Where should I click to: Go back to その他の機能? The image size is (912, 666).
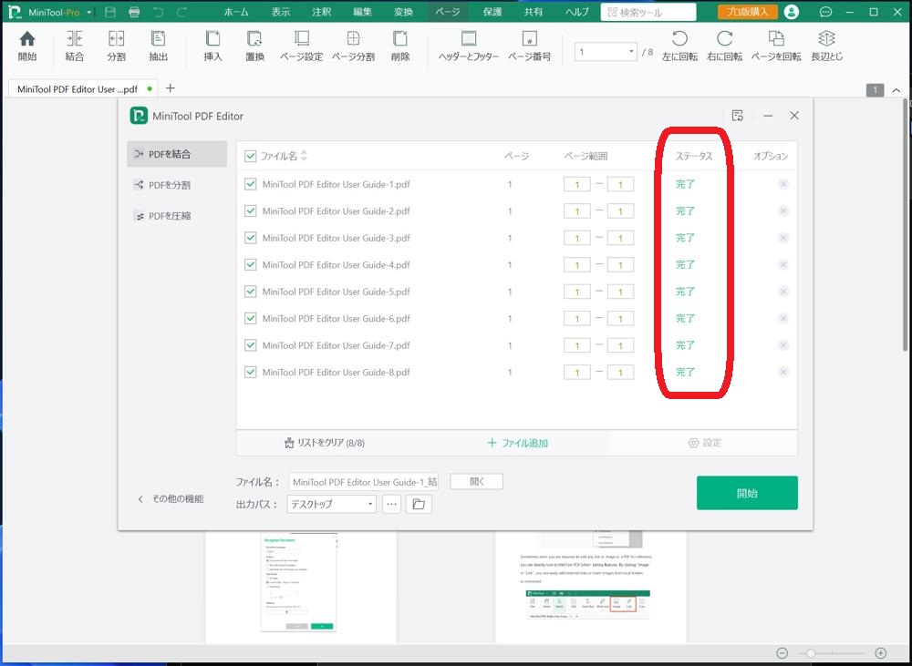(171, 498)
